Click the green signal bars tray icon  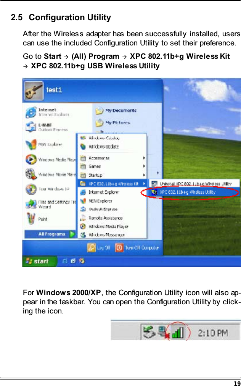tap(178, 333)
